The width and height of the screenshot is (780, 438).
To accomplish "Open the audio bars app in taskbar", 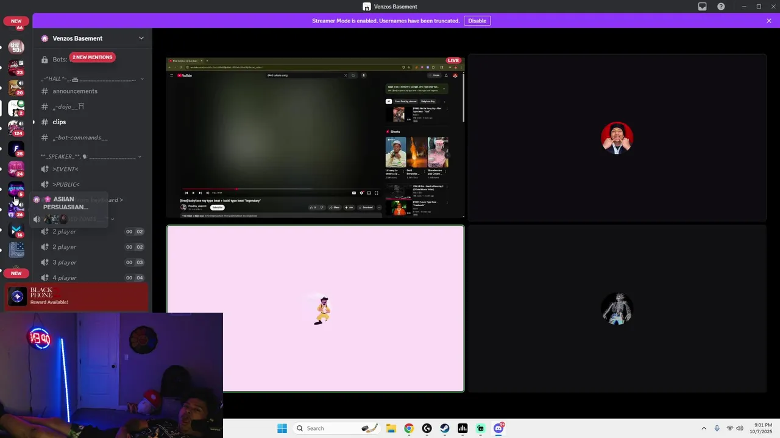I will (463, 428).
